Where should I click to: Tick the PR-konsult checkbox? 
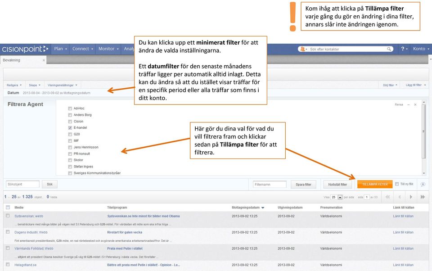tap(70, 154)
